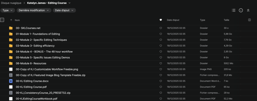Tick the select-all checkbox in header

pos(2,20)
